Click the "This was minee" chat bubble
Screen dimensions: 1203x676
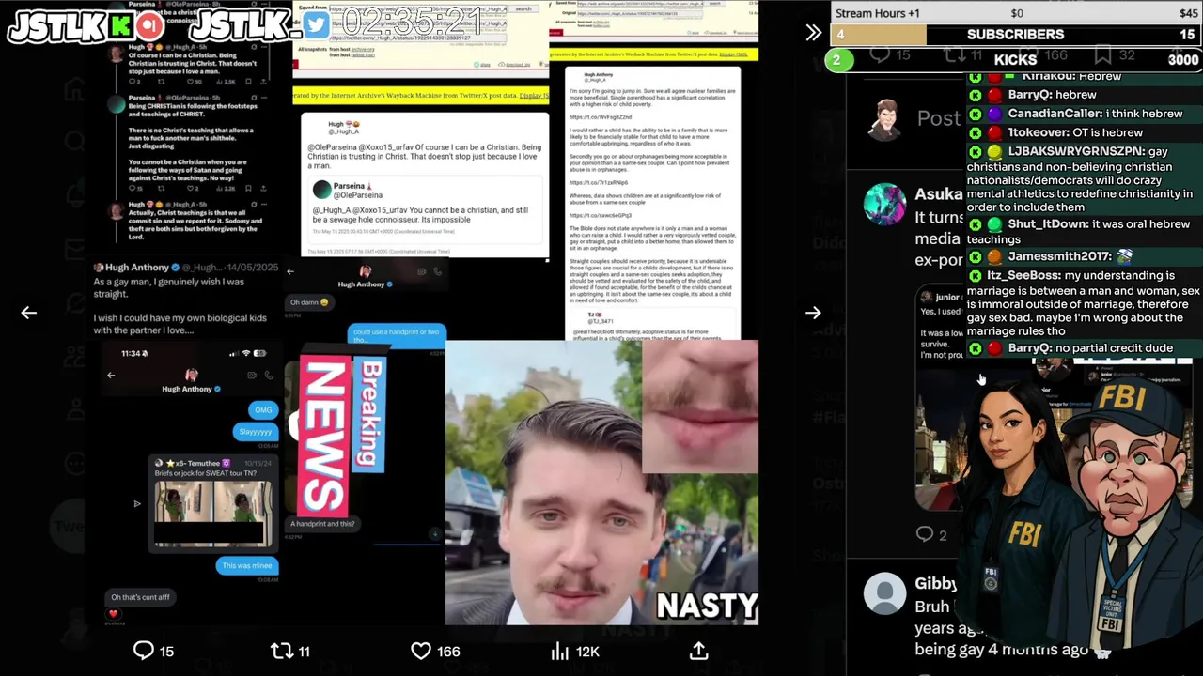(x=247, y=565)
